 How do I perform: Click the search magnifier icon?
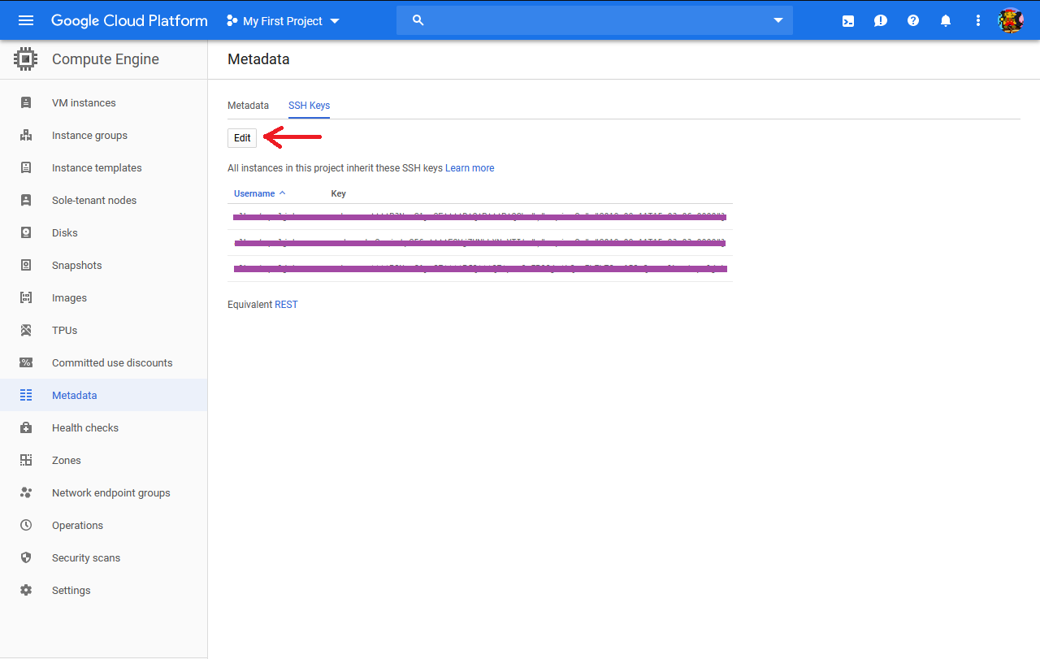(418, 20)
